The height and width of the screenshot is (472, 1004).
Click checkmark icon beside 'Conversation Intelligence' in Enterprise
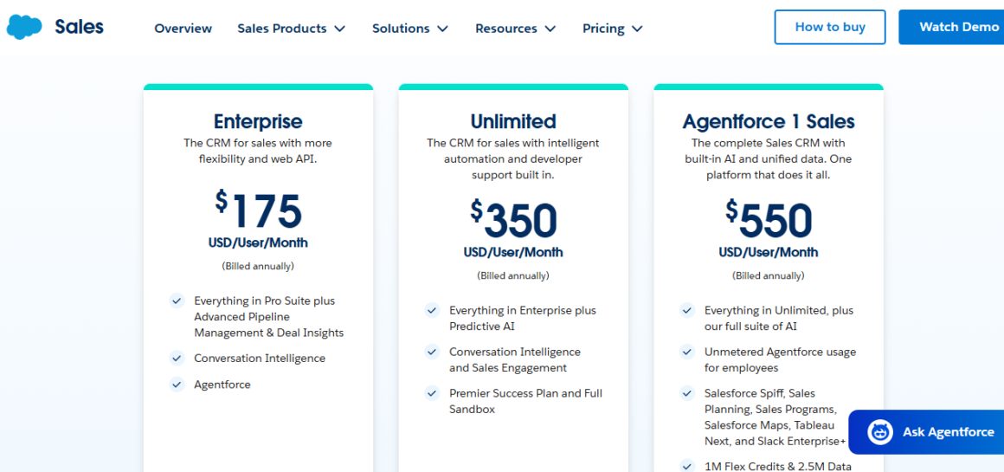pyautogui.click(x=177, y=358)
